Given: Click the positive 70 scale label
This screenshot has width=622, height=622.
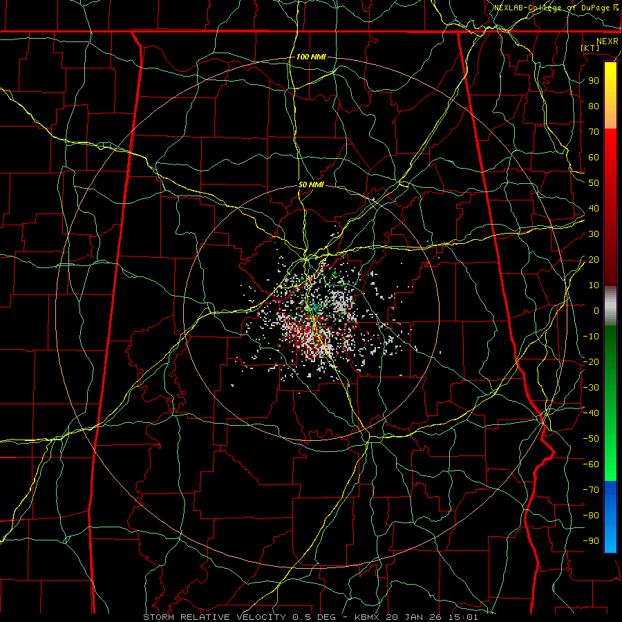Looking at the screenshot, I should tap(594, 132).
